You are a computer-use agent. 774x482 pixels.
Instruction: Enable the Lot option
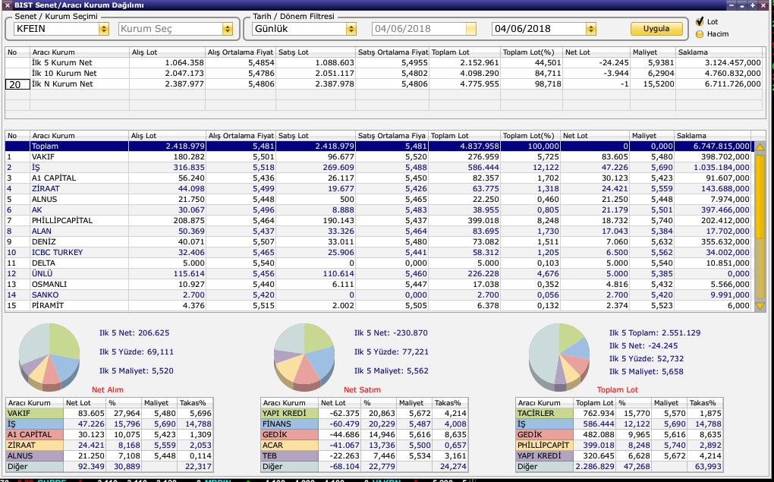click(700, 22)
